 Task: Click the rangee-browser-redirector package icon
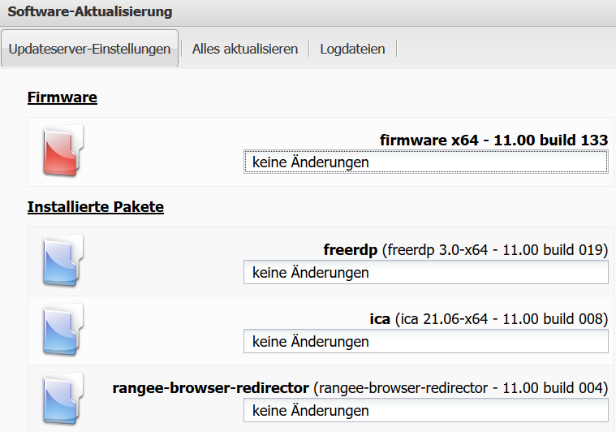(x=62, y=398)
